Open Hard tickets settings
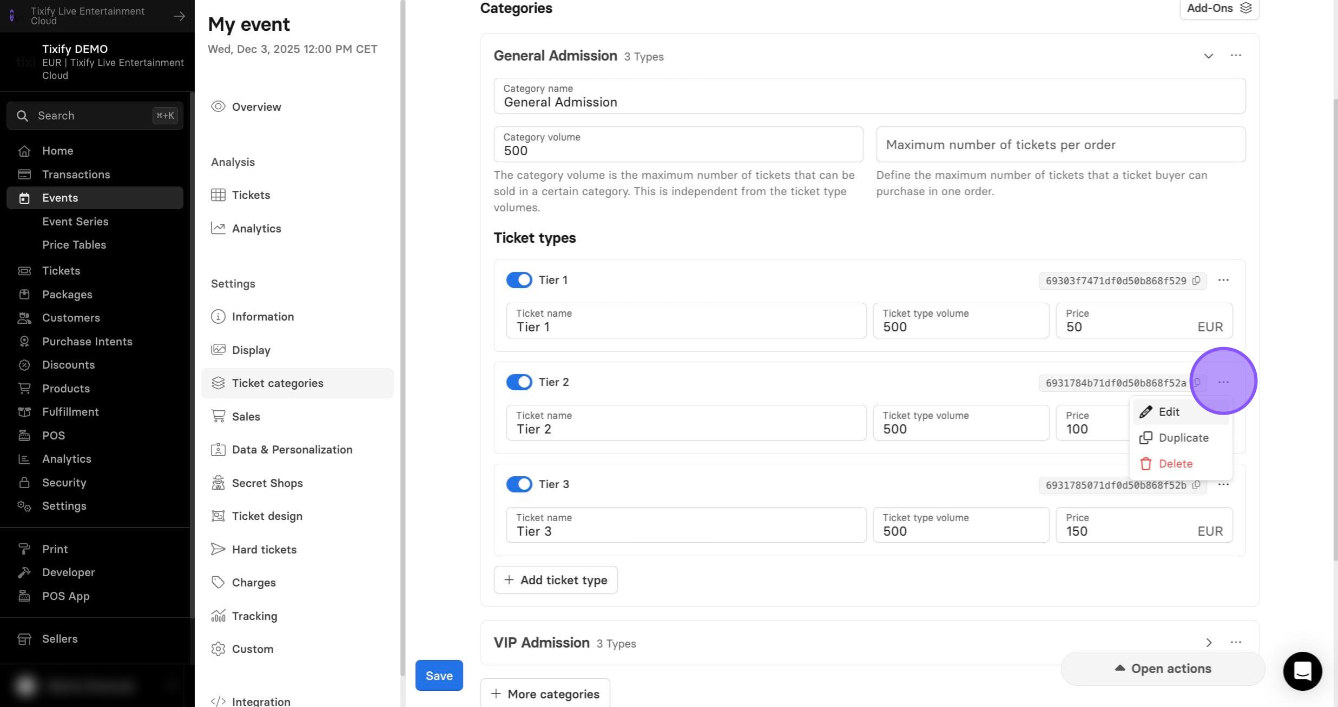 coord(254,549)
